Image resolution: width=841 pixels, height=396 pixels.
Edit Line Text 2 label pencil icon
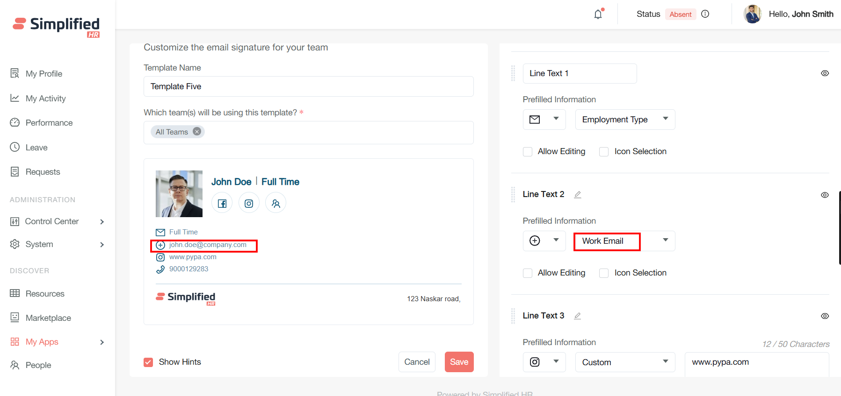point(578,195)
